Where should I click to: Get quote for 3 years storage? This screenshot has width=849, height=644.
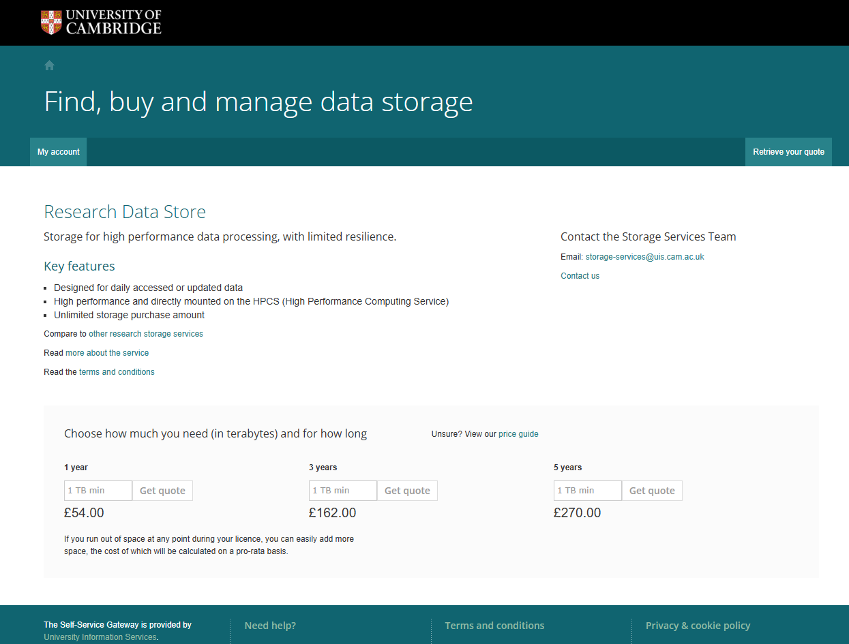407,491
